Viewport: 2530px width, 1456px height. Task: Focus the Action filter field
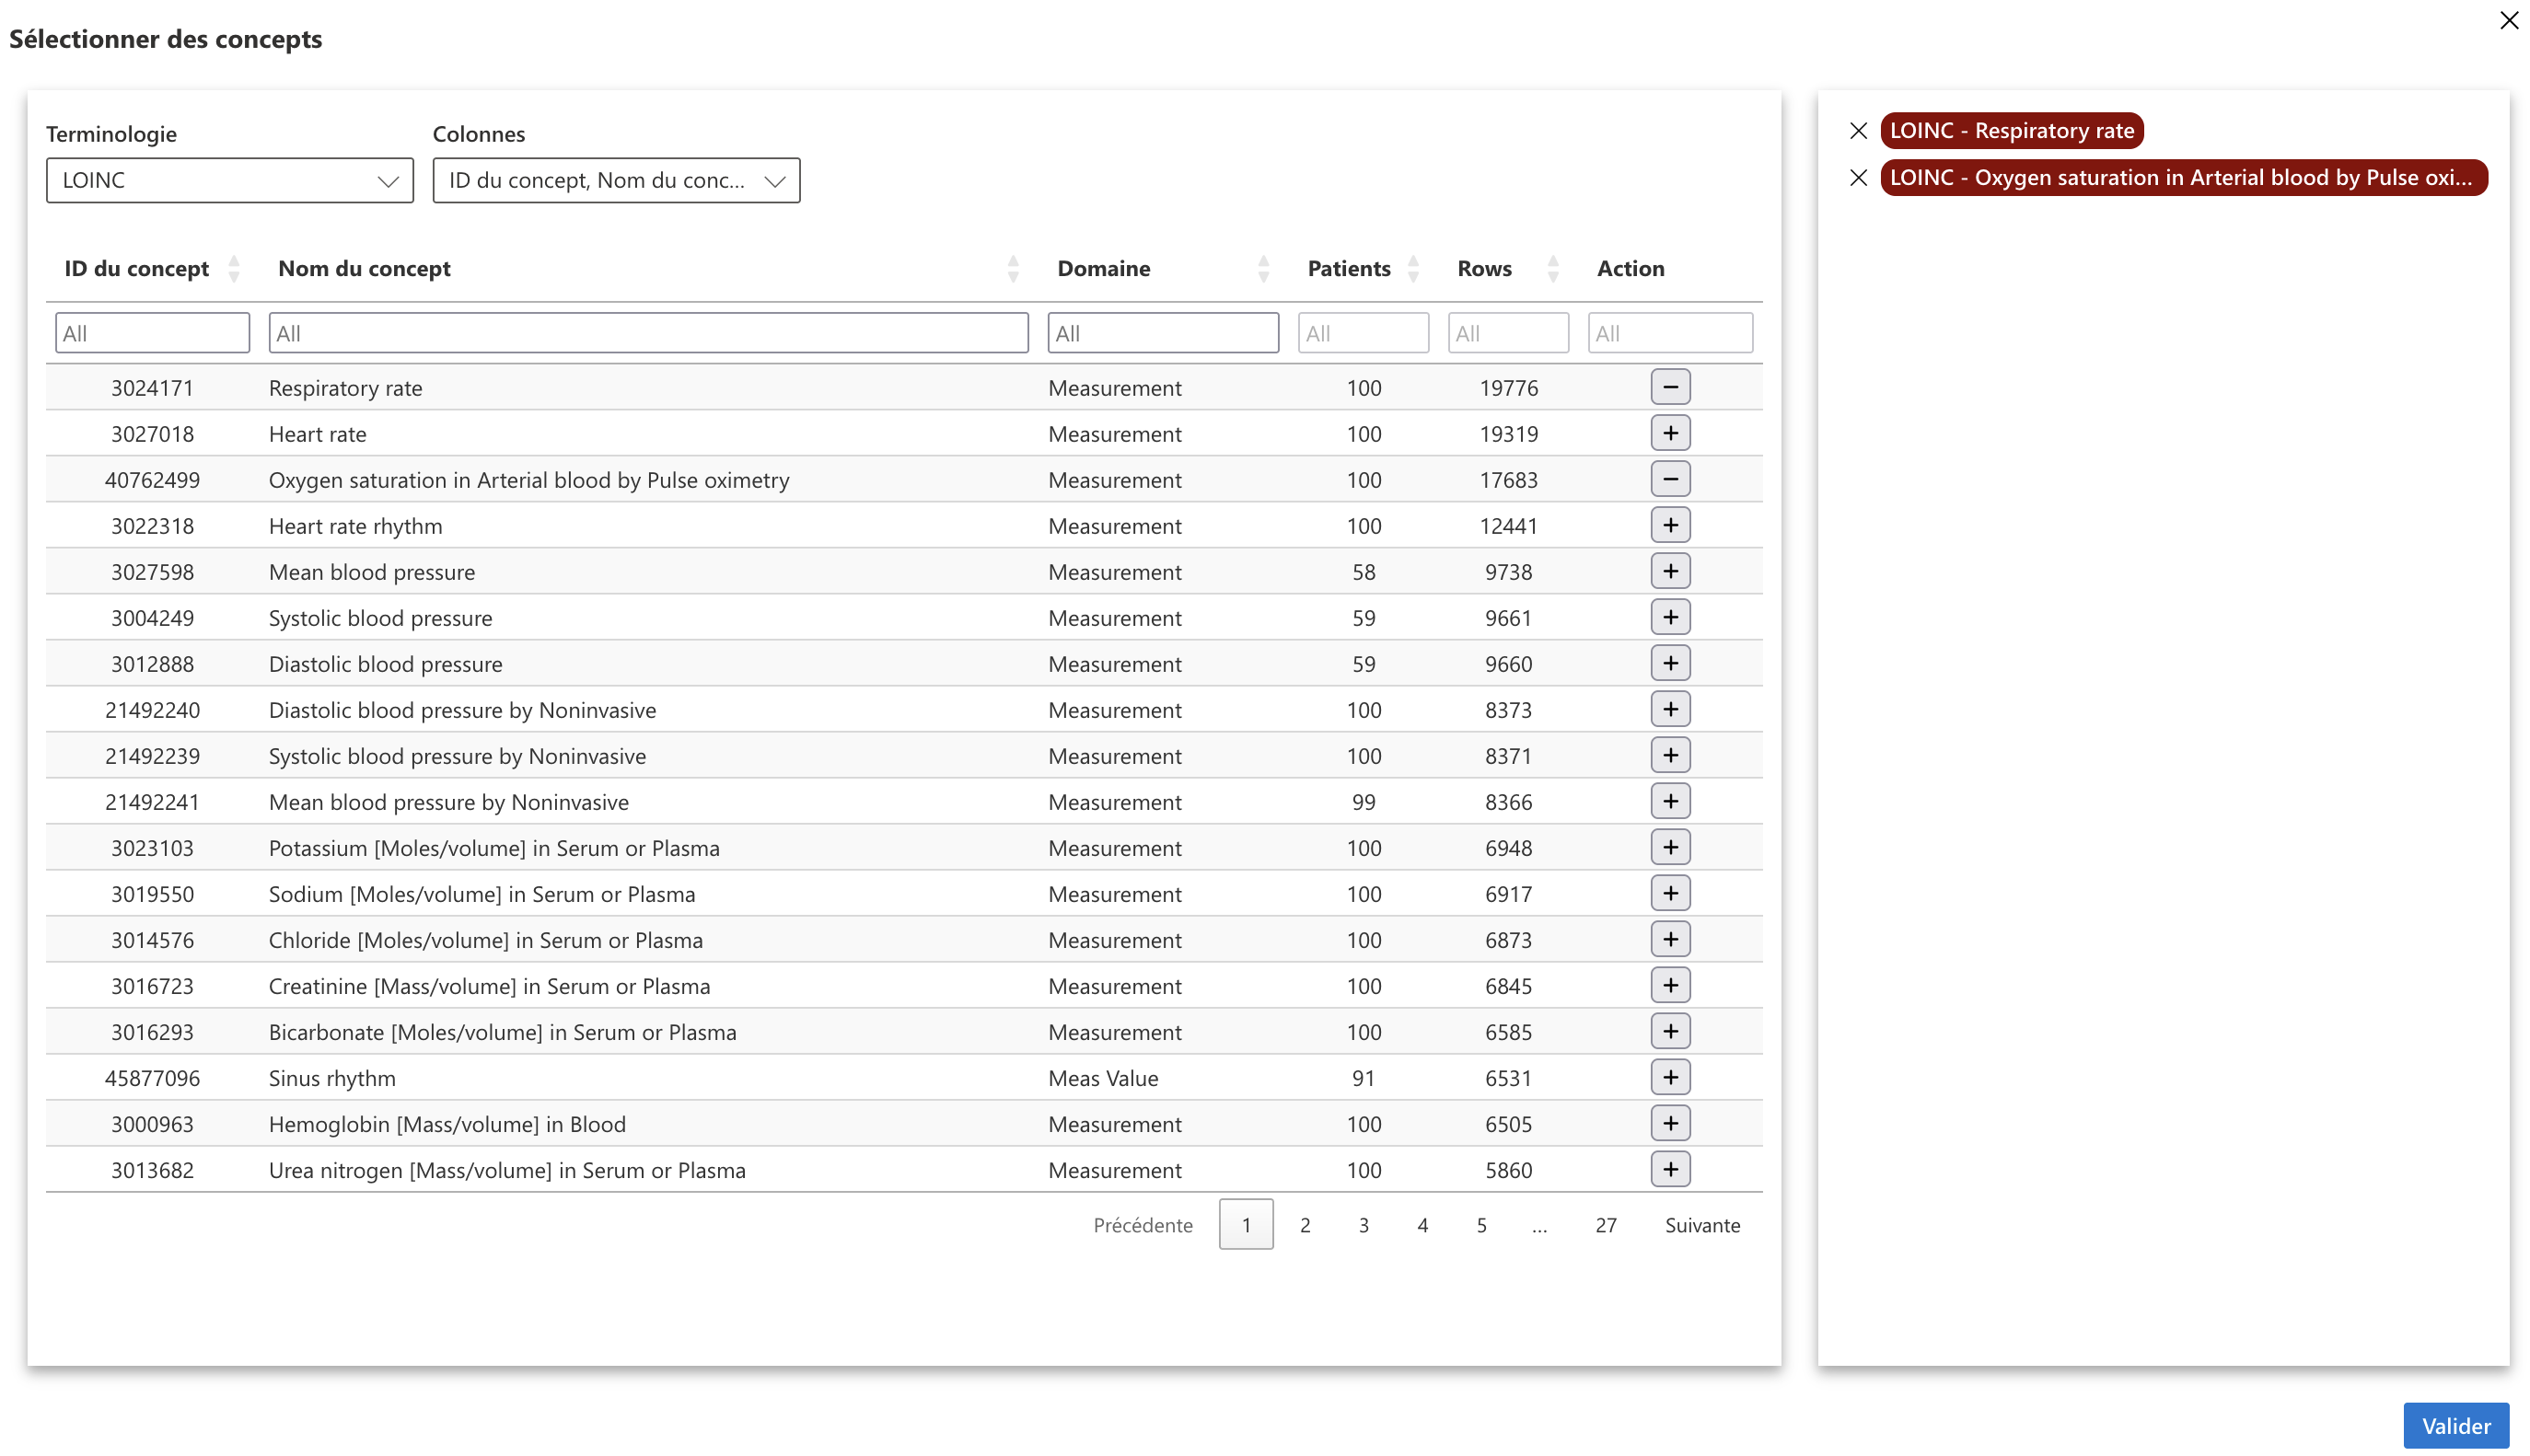coord(1670,333)
